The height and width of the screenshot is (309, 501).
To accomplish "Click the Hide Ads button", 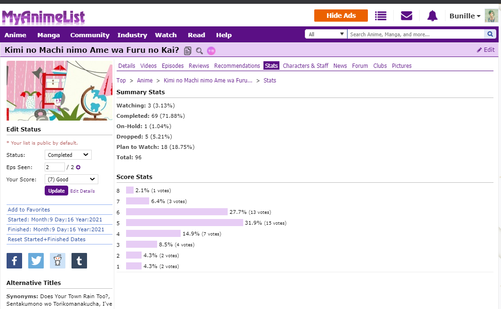I will 341,16.
